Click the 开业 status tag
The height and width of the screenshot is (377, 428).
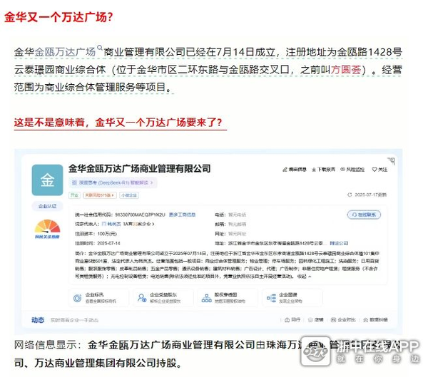(74, 195)
